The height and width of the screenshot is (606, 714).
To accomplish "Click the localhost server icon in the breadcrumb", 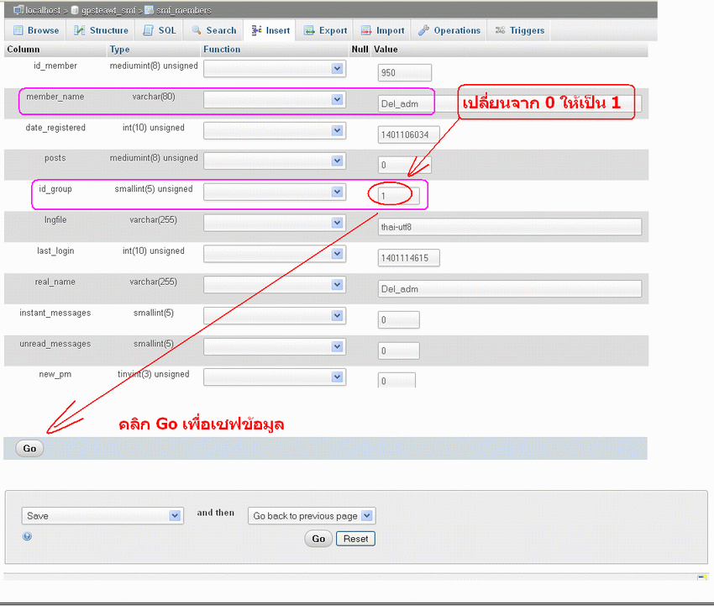I will [x=18, y=9].
